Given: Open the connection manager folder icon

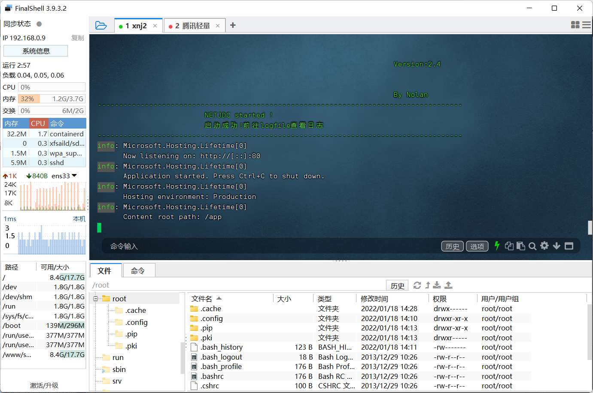Looking at the screenshot, I should [101, 25].
